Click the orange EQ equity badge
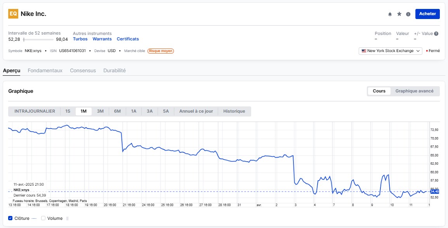Image resolution: width=448 pixels, height=228 pixels. click(x=13, y=14)
